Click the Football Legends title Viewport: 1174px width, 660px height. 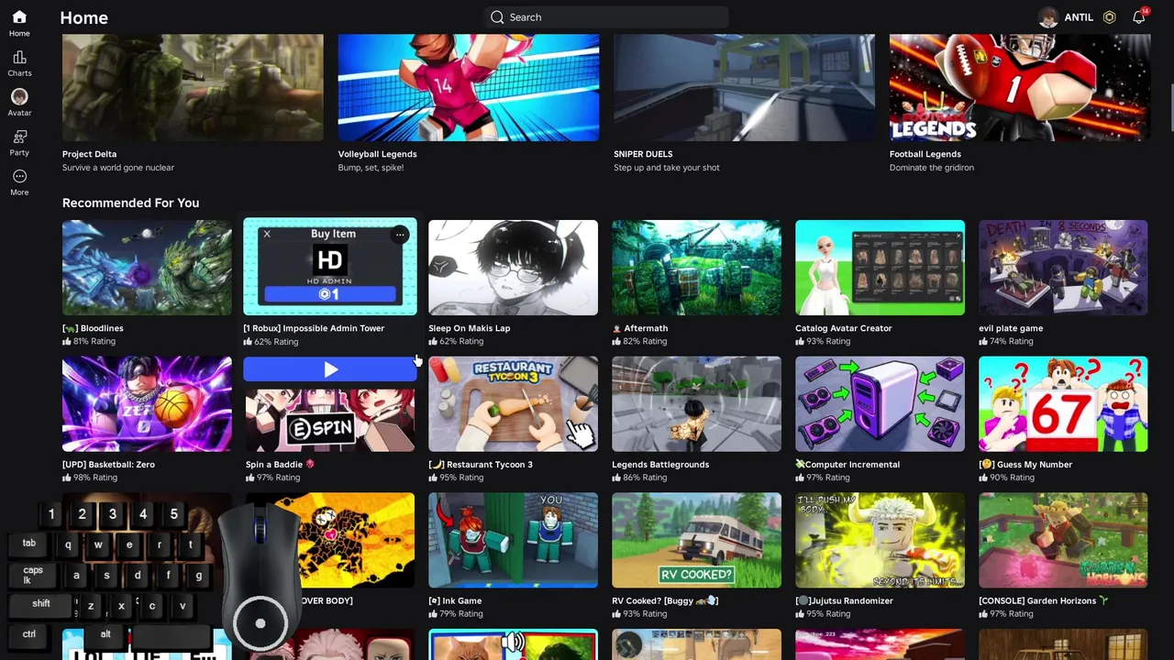pyautogui.click(x=925, y=154)
